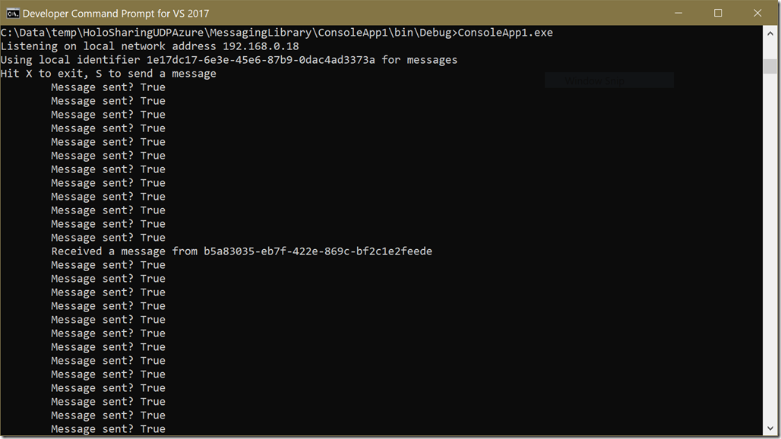Open the command prompt system menu icon
The image size is (781, 439).
coord(12,14)
